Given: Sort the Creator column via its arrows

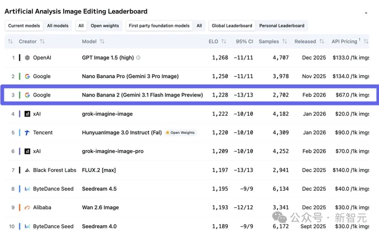Looking at the screenshot, I should (42, 42).
